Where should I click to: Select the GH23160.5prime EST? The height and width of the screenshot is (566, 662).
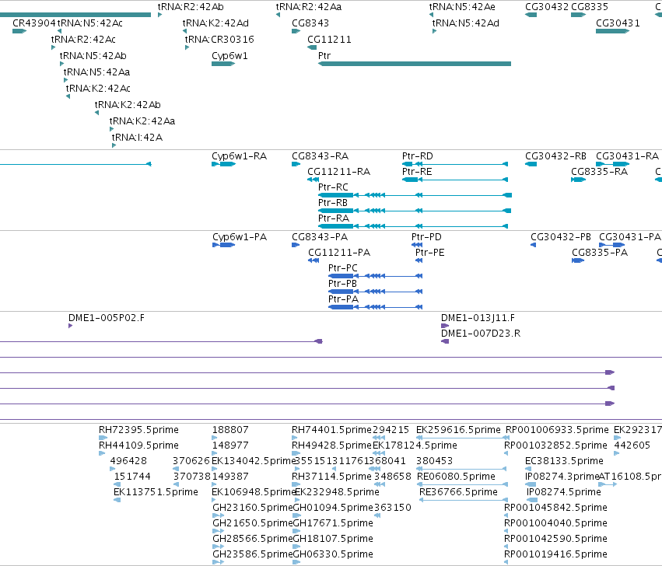[218, 515]
